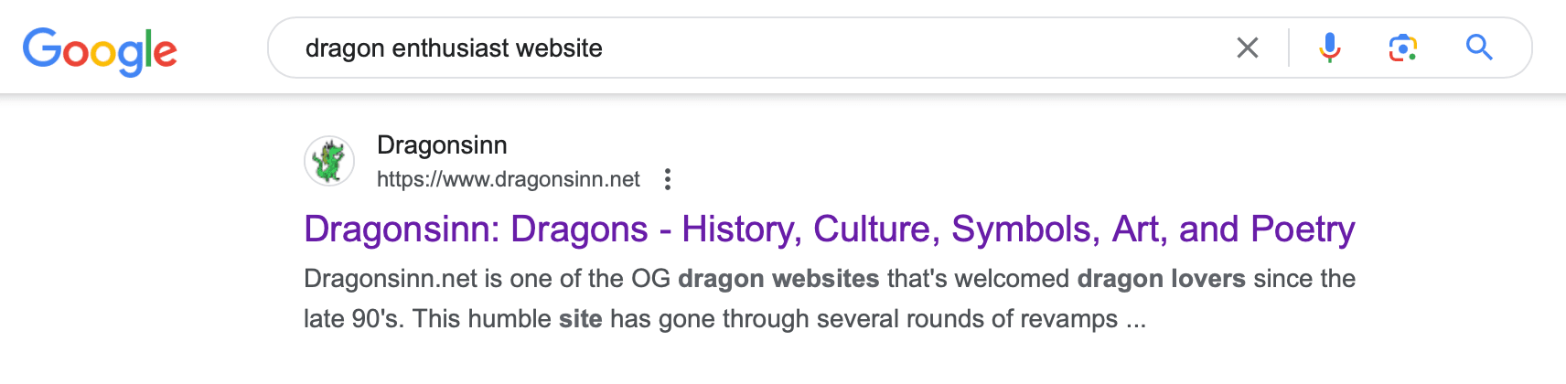Viewport: 1566px width, 384px height.
Task: Click the bold "dragon lovers" snippet text
Action: pos(1161,279)
